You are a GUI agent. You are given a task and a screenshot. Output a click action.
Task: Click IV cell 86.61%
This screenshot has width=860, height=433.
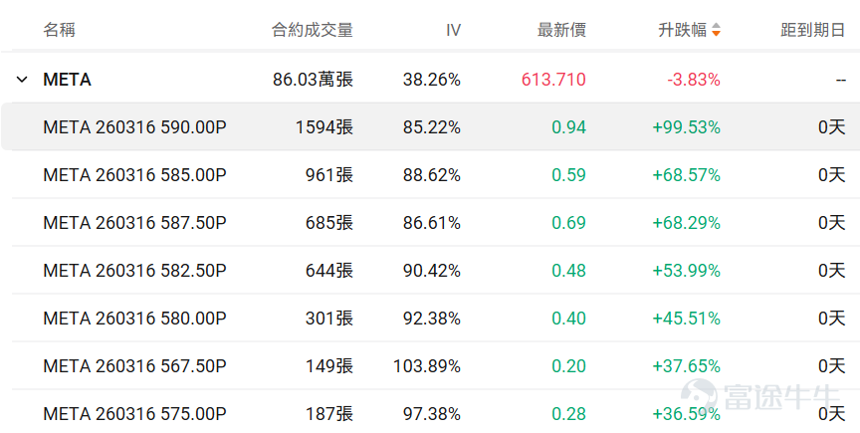(x=432, y=223)
